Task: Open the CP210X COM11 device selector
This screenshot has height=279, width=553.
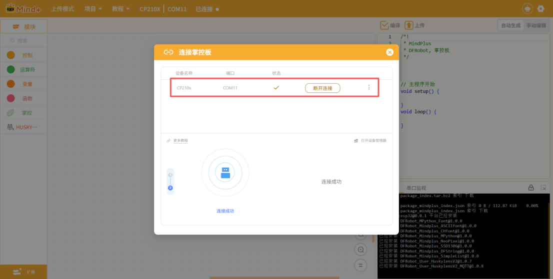Action: point(163,9)
